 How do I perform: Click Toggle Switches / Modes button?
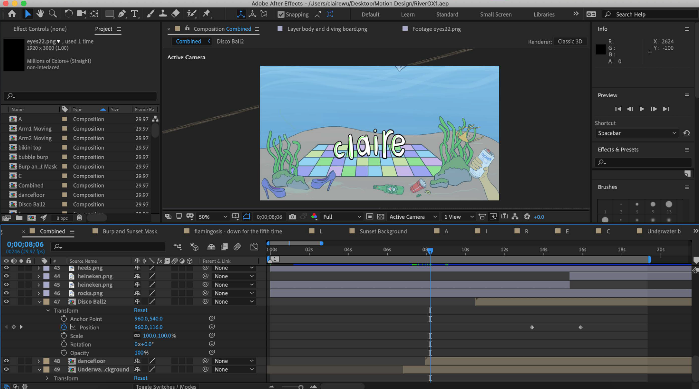(x=166, y=386)
